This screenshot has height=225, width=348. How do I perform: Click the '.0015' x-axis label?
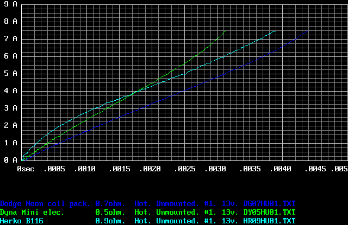tap(120, 169)
